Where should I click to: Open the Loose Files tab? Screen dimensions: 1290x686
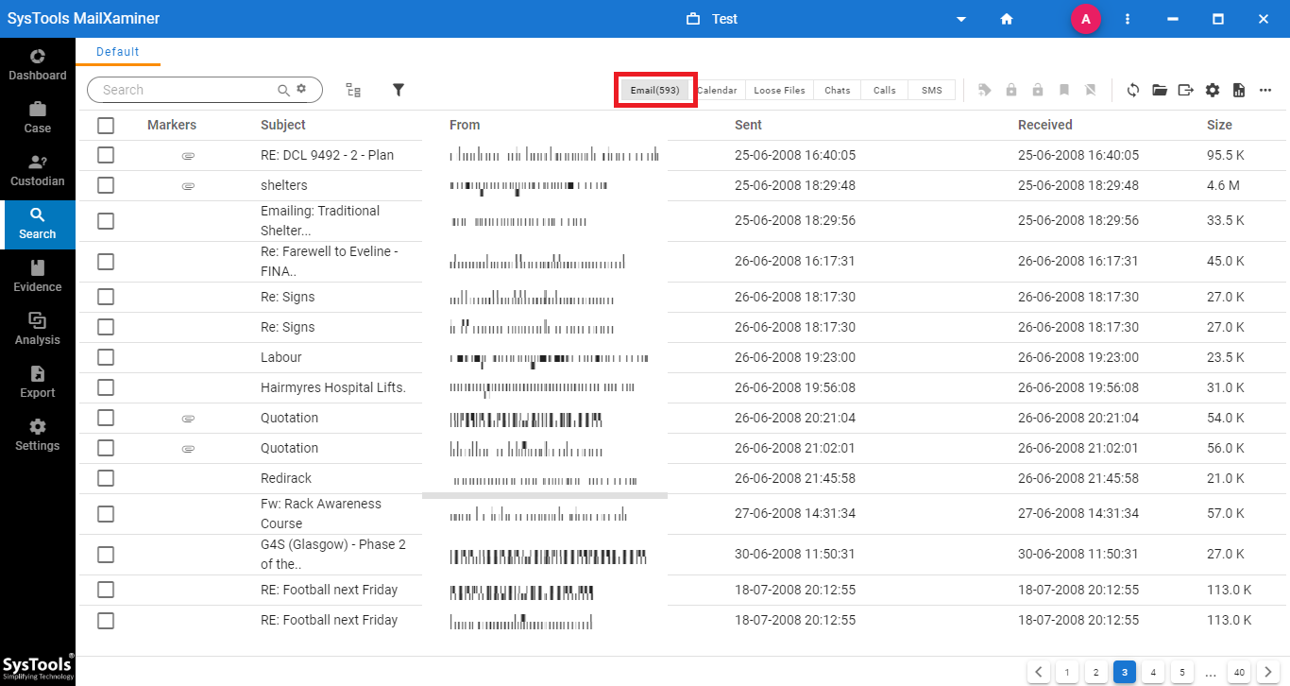[x=779, y=90]
